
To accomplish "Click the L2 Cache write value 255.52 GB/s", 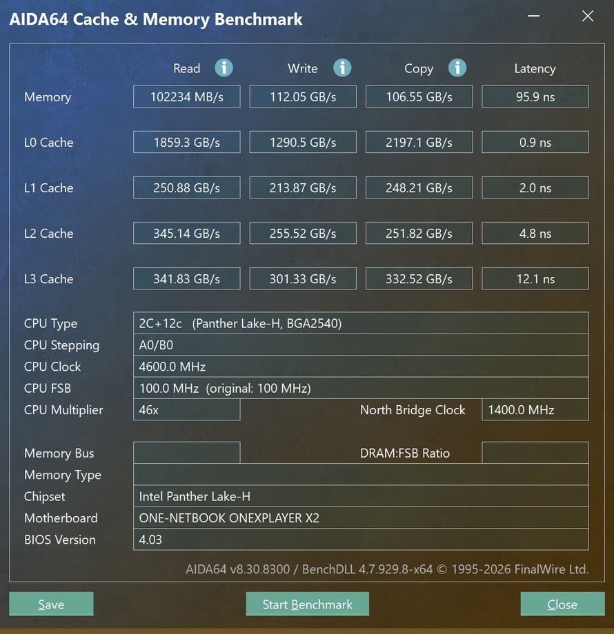I will pyautogui.click(x=303, y=233).
